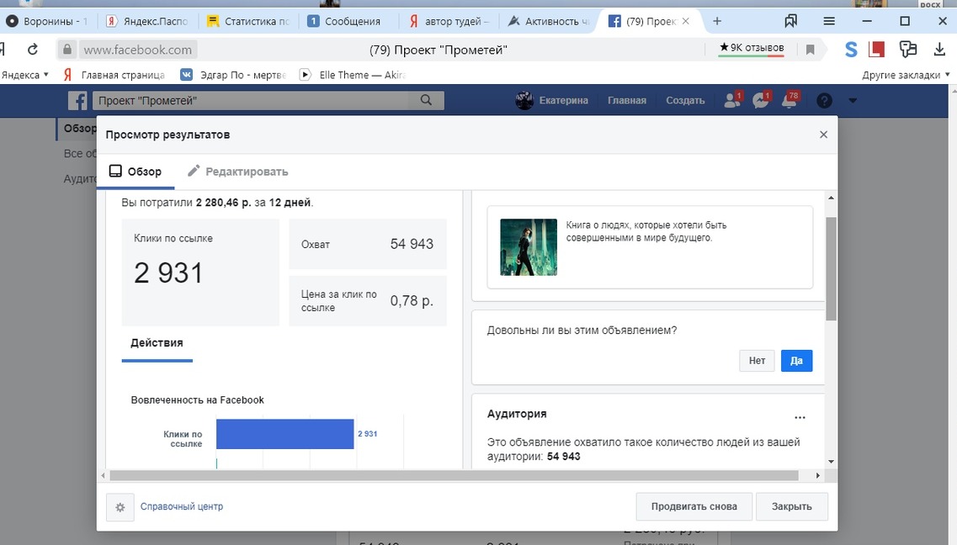957x545 pixels.
Task: Expand the Facebook account dropdown arrow
Action: coord(853,101)
